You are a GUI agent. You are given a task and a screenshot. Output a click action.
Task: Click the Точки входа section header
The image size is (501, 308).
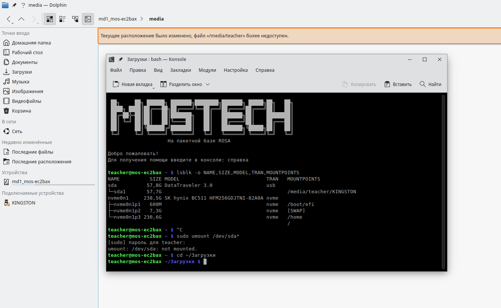(x=15, y=33)
